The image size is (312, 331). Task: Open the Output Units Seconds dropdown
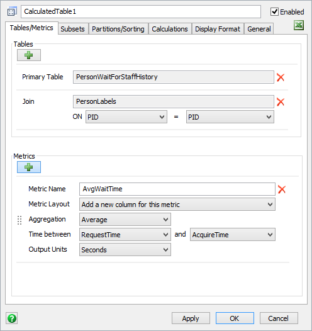click(x=125, y=250)
